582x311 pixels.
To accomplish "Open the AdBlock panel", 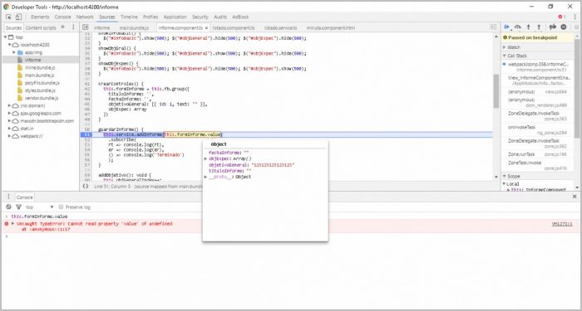I will (240, 17).
